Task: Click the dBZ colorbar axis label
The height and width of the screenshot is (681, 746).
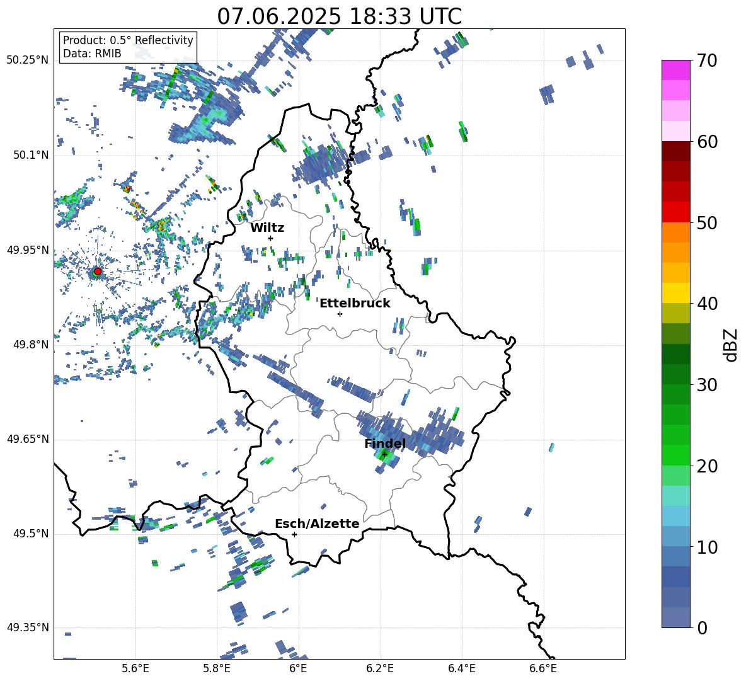Action: [732, 345]
